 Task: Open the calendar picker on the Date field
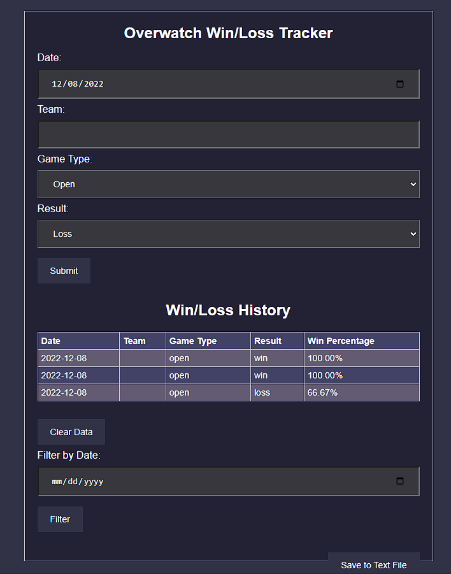(x=400, y=83)
